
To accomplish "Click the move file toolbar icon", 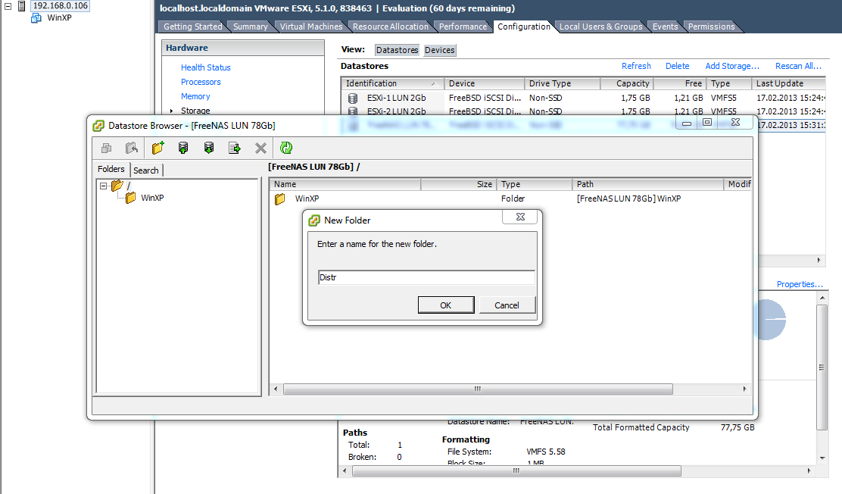I will [235, 148].
